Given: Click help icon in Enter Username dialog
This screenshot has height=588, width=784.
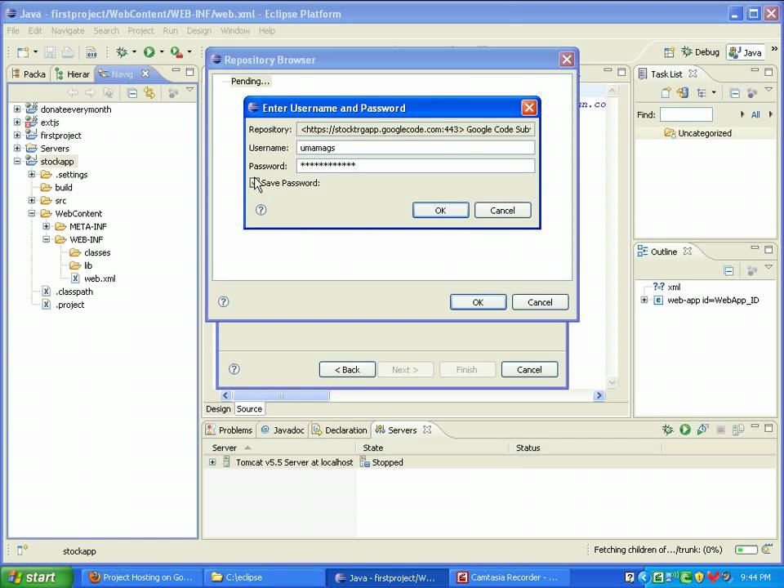Looking at the screenshot, I should 261,210.
